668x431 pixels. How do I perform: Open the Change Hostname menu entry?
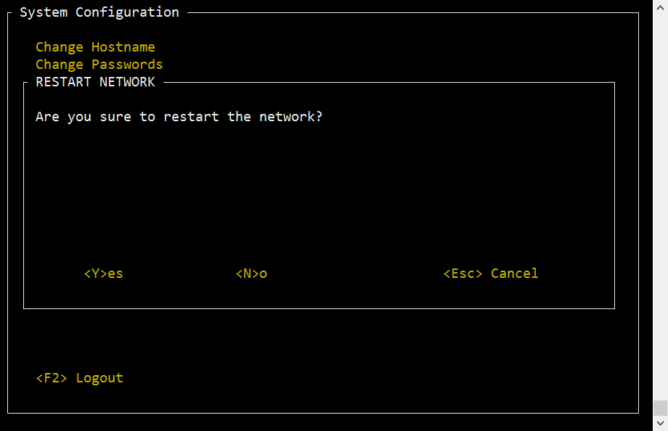click(95, 47)
